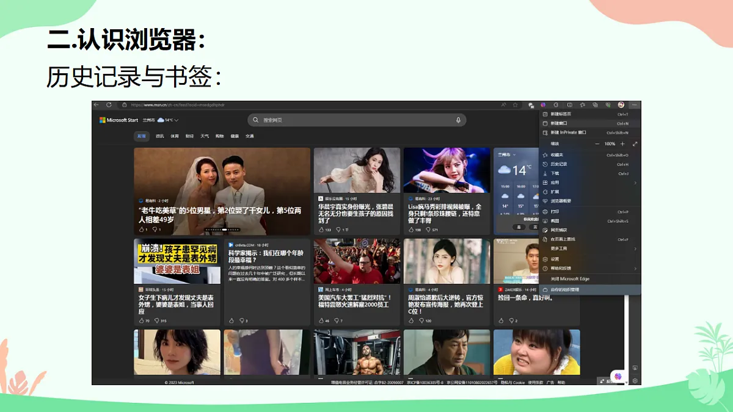Click the user profile avatar
Image resolution: width=733 pixels, height=412 pixels.
621,105
